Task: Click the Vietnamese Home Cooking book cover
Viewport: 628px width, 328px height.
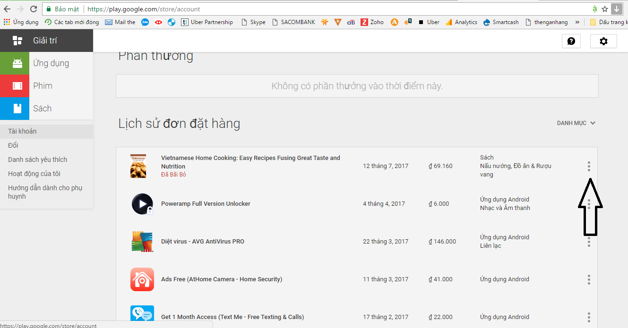Action: click(x=138, y=166)
